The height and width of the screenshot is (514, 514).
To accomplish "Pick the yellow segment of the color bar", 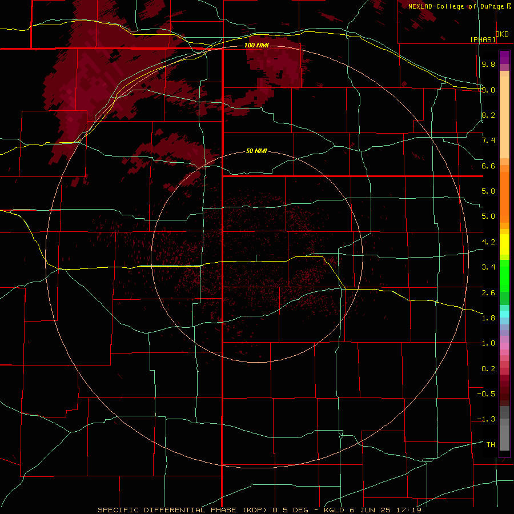I will [504, 244].
